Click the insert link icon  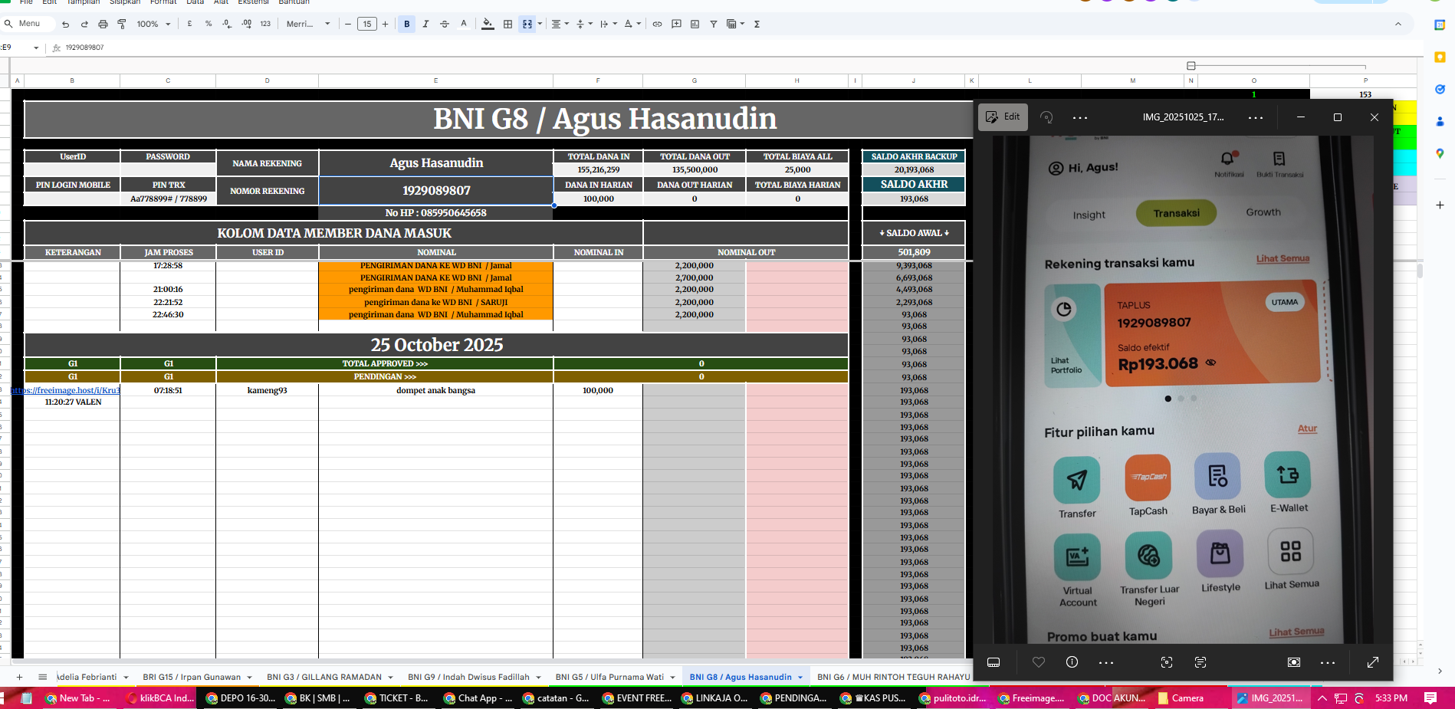pyautogui.click(x=657, y=25)
